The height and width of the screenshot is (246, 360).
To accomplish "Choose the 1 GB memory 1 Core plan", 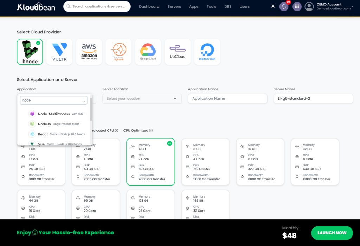I will pos(41,165).
